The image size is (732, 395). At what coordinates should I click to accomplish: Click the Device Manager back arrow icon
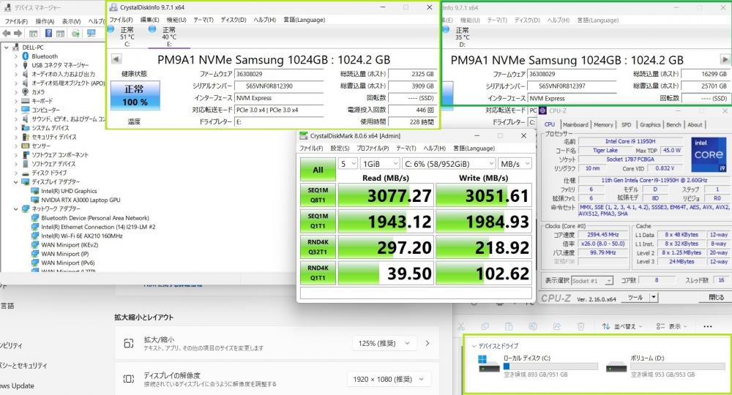(7, 33)
